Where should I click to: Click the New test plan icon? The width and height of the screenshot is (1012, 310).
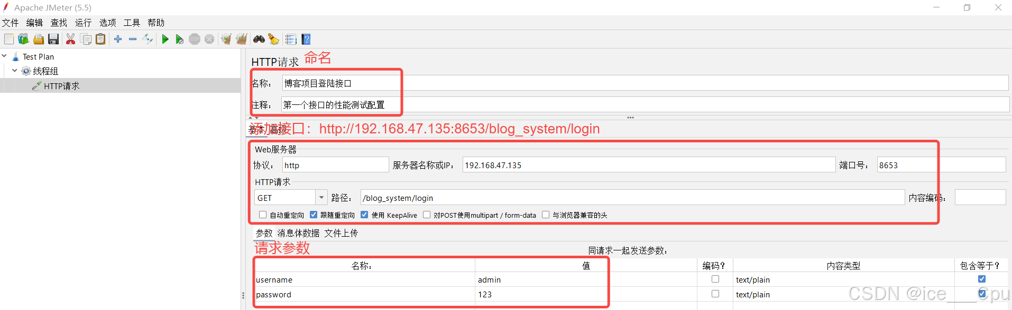9,39
